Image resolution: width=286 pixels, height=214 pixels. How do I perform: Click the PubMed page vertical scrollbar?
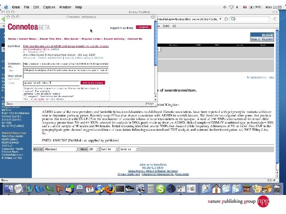(x=277, y=96)
